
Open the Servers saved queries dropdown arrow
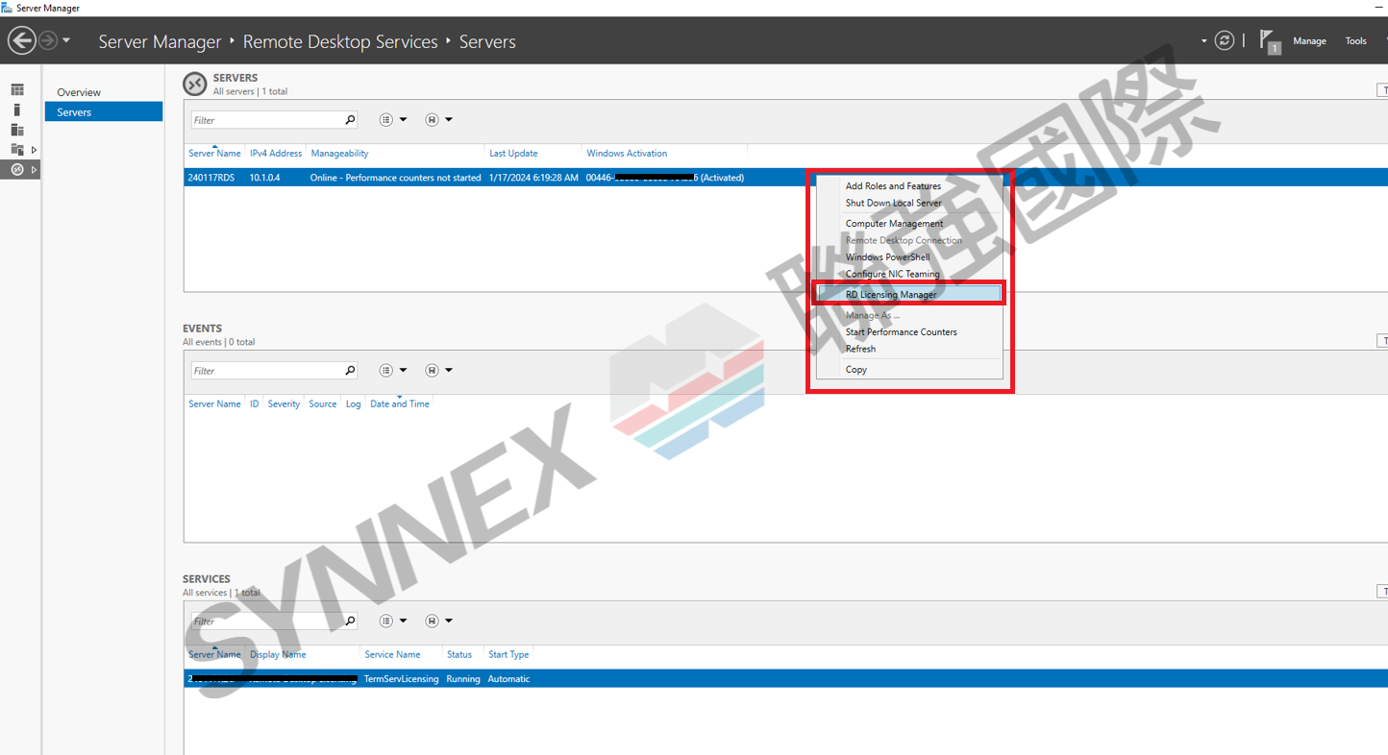[449, 120]
